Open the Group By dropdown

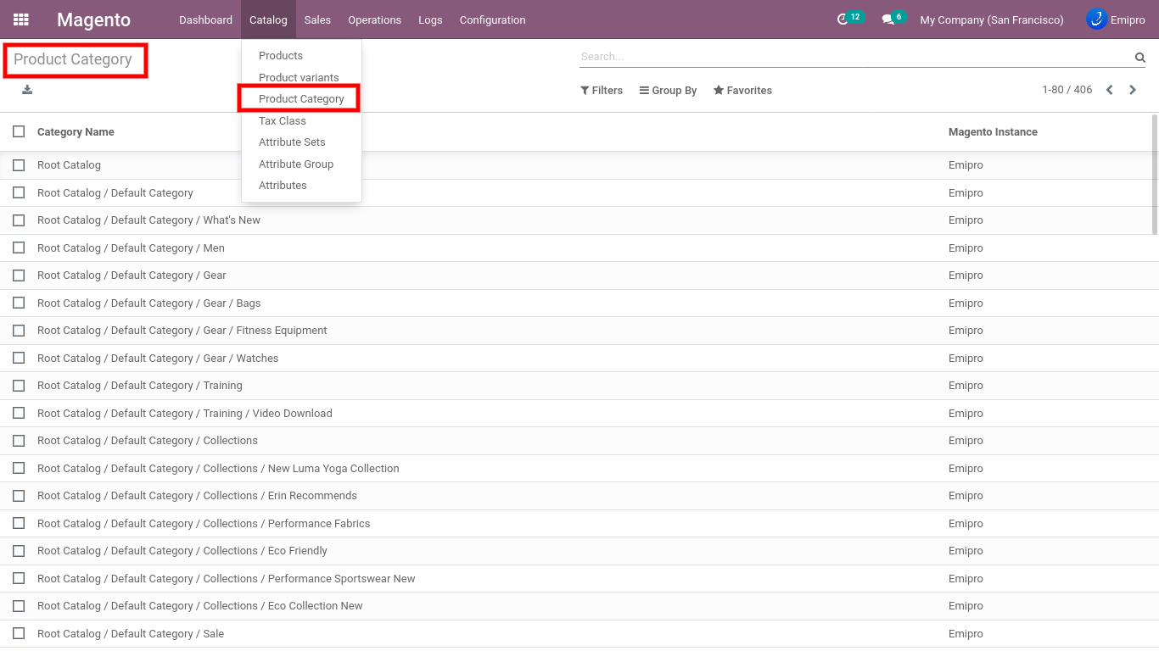(x=668, y=90)
